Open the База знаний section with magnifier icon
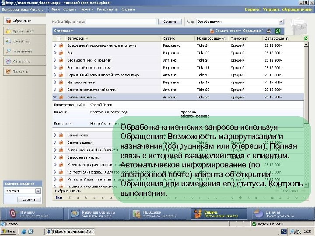 (24, 51)
